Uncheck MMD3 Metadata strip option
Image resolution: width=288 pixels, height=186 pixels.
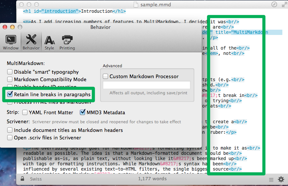pos(83,112)
